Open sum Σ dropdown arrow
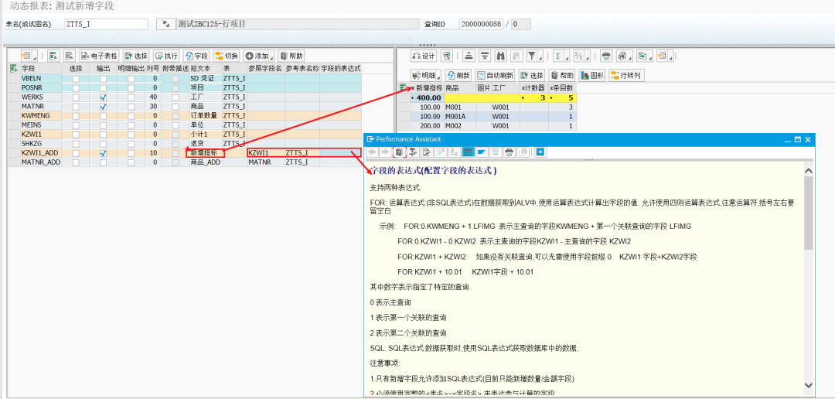 pos(565,57)
